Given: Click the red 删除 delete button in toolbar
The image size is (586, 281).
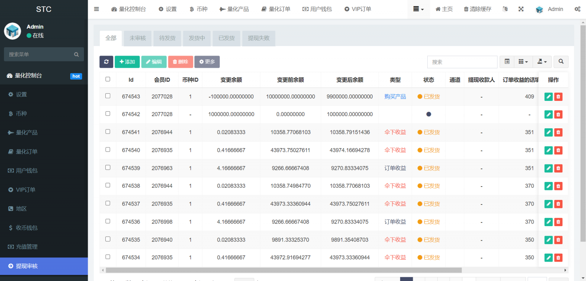Looking at the screenshot, I should (x=180, y=62).
